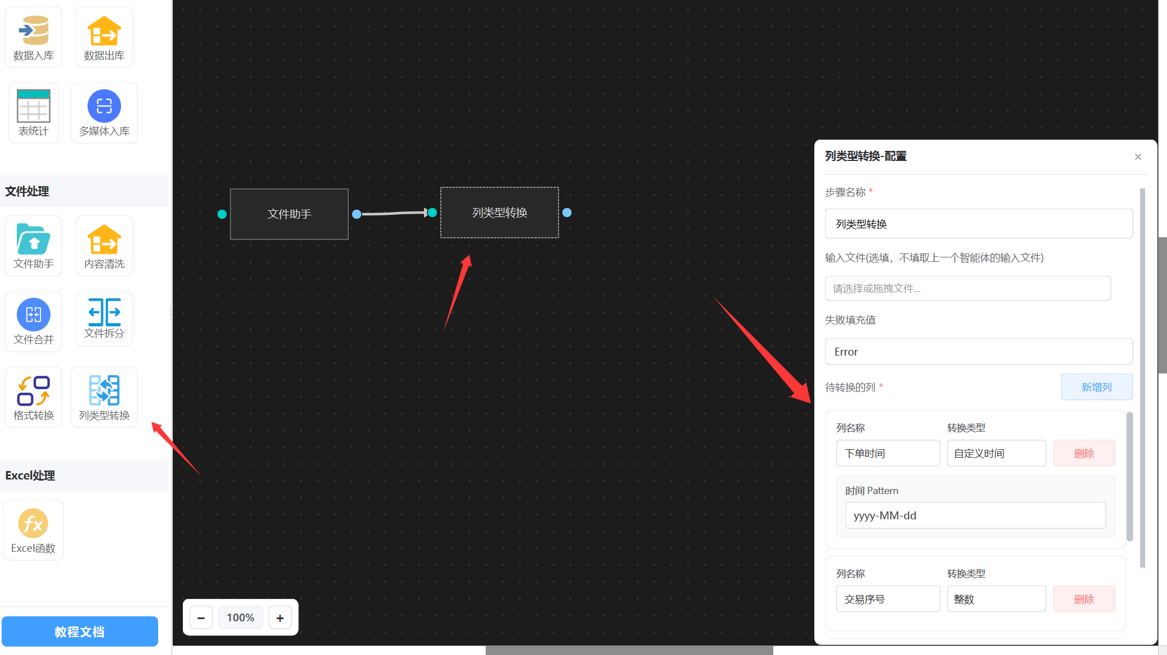
Task: Click the 列类型转换 sidebar icon
Action: [104, 391]
